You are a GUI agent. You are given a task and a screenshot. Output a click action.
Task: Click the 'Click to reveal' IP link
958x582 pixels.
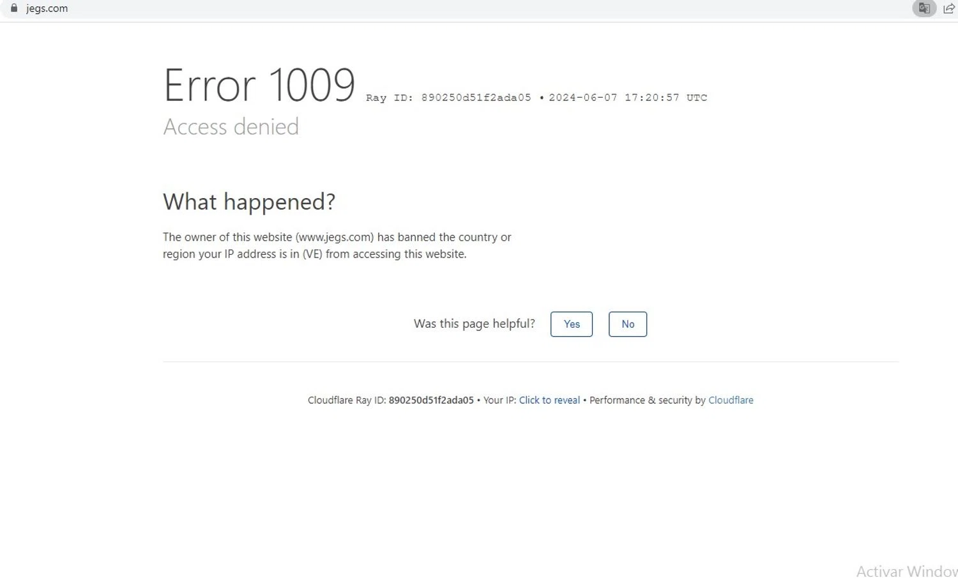[x=549, y=400]
